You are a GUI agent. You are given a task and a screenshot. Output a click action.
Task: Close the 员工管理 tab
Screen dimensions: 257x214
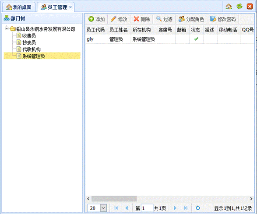(70, 7)
